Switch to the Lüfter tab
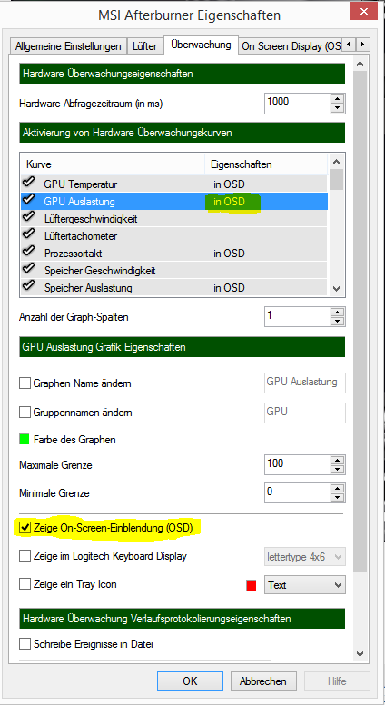 (144, 47)
